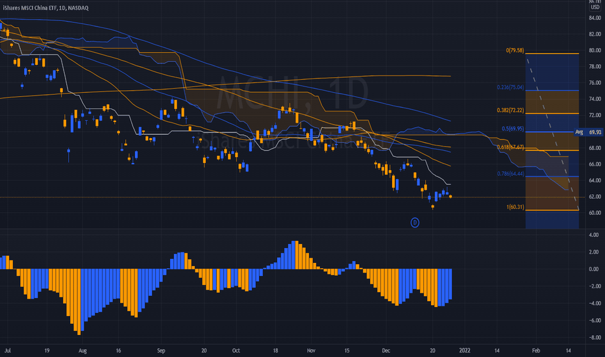Click the Feb label on the time axis
Image resolution: width=605 pixels, height=357 pixels.
pos(536,351)
